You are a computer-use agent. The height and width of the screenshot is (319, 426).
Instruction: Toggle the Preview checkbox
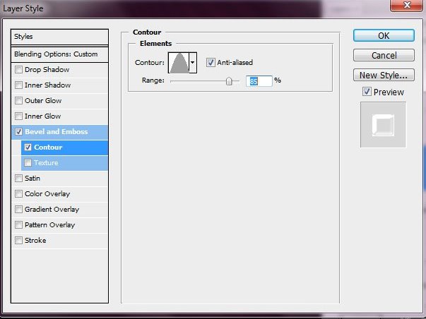366,92
